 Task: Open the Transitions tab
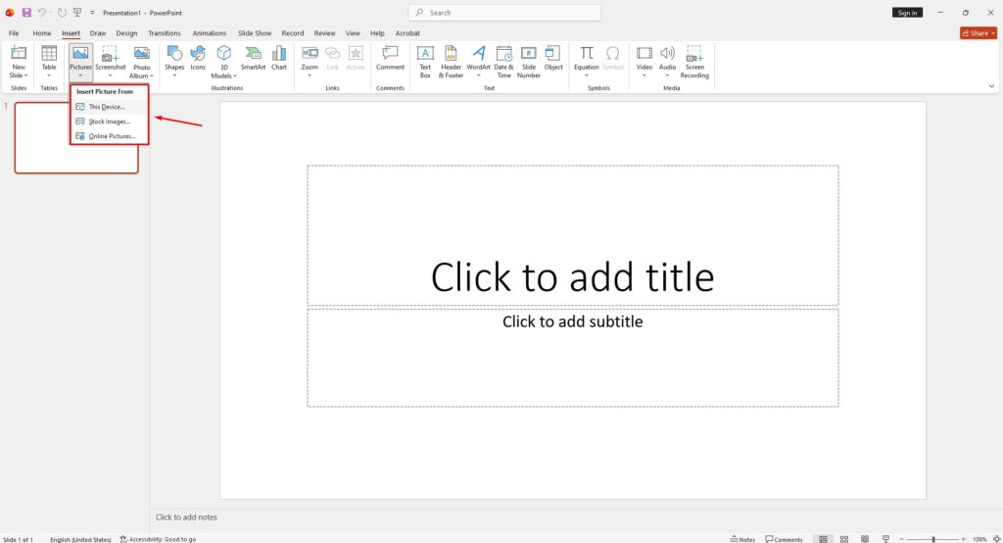[x=165, y=33]
